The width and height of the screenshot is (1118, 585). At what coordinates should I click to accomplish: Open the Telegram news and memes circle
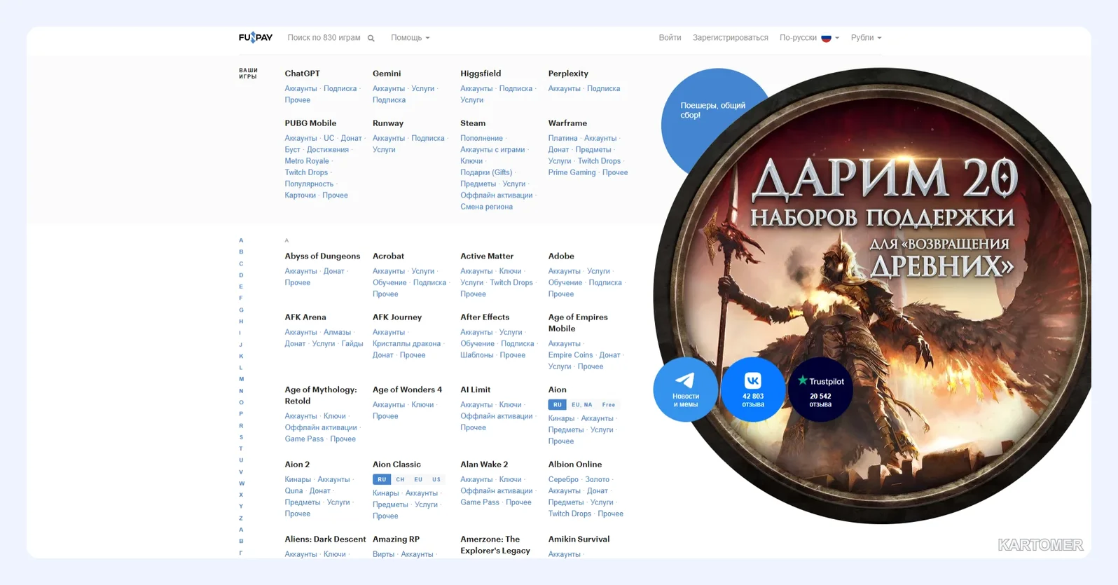(x=685, y=390)
